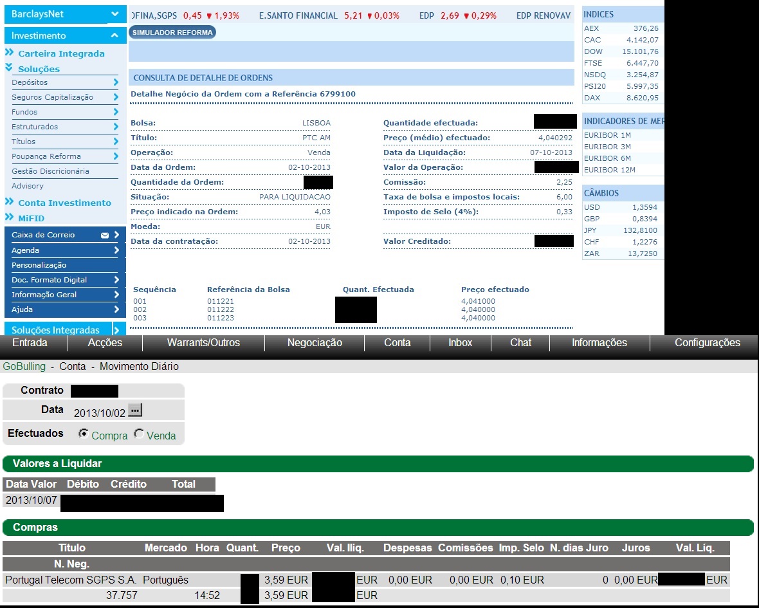Expand Informação Geral arrow

pyautogui.click(x=116, y=294)
